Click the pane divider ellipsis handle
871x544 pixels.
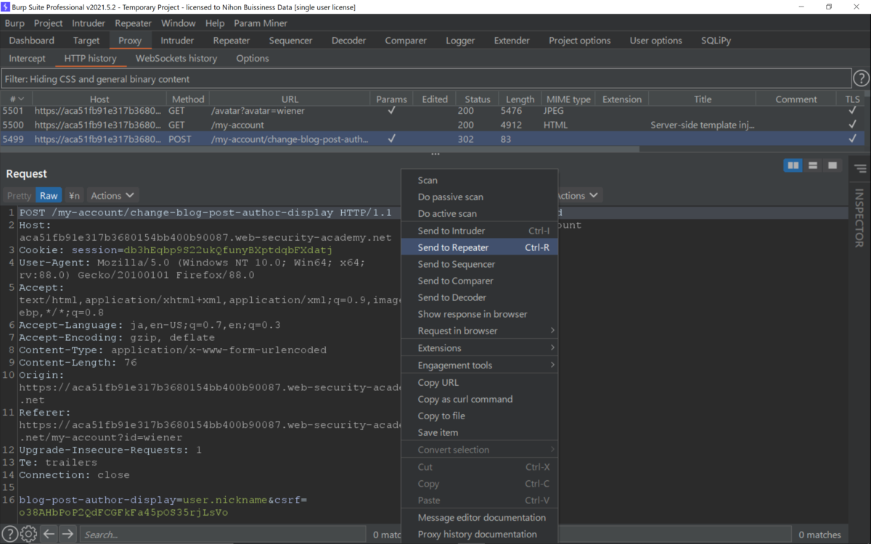coord(435,154)
